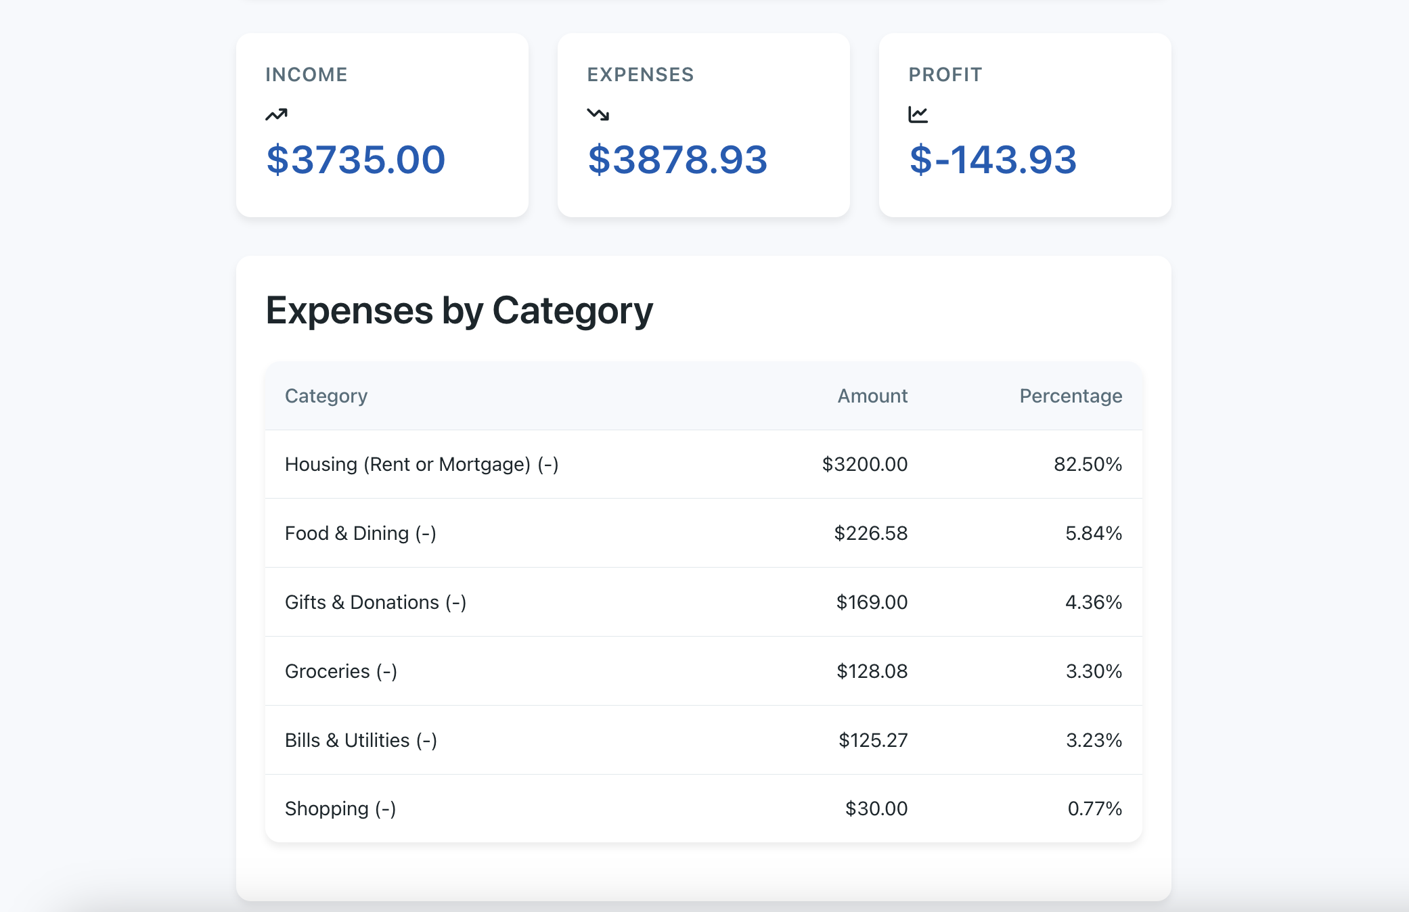1409x912 pixels.
Task: Click the upward trend icon under Income
Action: pos(276,114)
